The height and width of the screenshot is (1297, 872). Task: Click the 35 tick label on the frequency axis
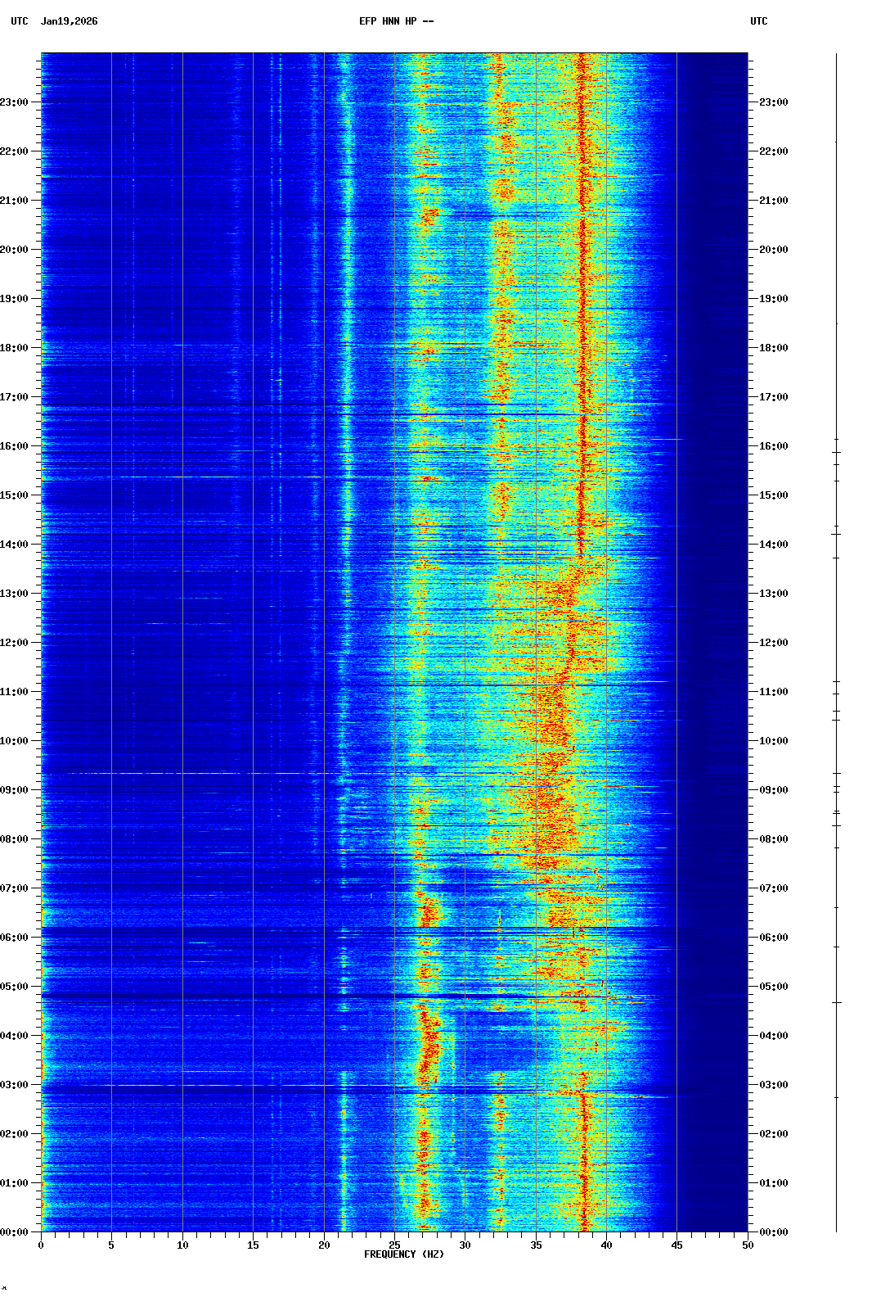coord(536,1245)
